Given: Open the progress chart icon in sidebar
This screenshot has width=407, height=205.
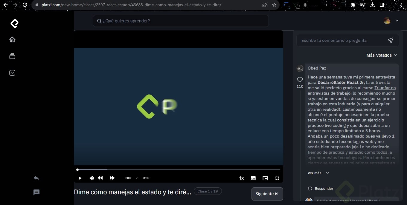Looking at the screenshot, I should coord(12,73).
